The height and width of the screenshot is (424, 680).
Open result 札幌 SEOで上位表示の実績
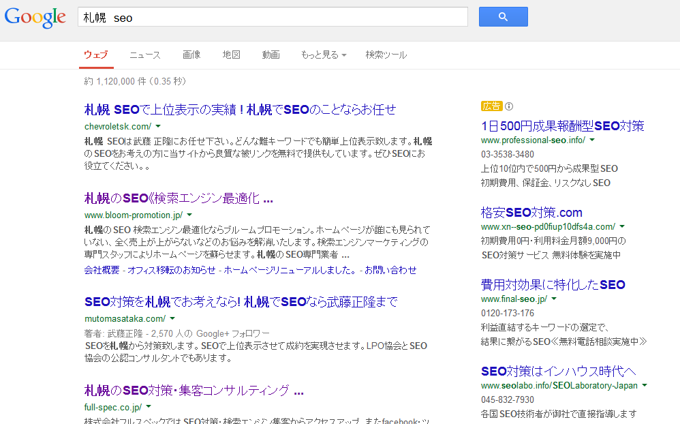(x=240, y=109)
